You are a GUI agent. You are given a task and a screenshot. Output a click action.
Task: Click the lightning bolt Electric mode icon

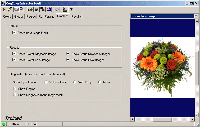click(10, 9)
